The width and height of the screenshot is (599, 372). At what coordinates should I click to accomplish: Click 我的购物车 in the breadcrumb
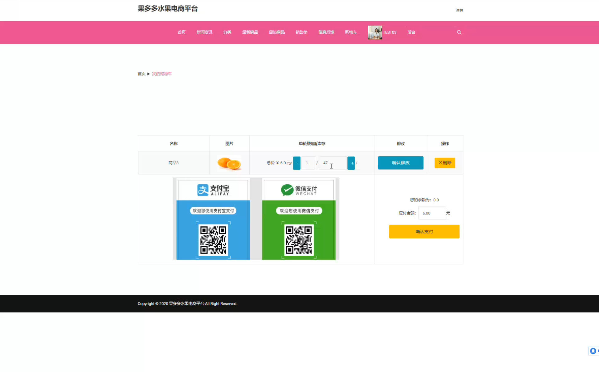(162, 74)
